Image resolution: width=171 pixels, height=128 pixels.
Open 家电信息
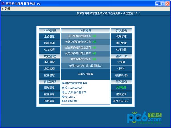point(50,101)
